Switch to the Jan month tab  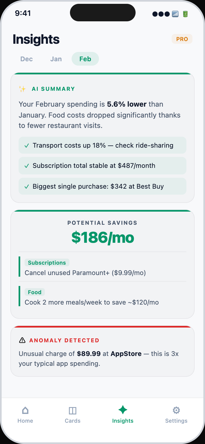pyautogui.click(x=56, y=59)
